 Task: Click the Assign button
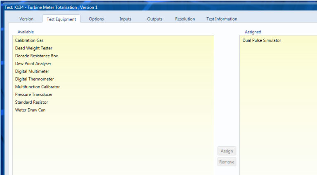pos(227,151)
